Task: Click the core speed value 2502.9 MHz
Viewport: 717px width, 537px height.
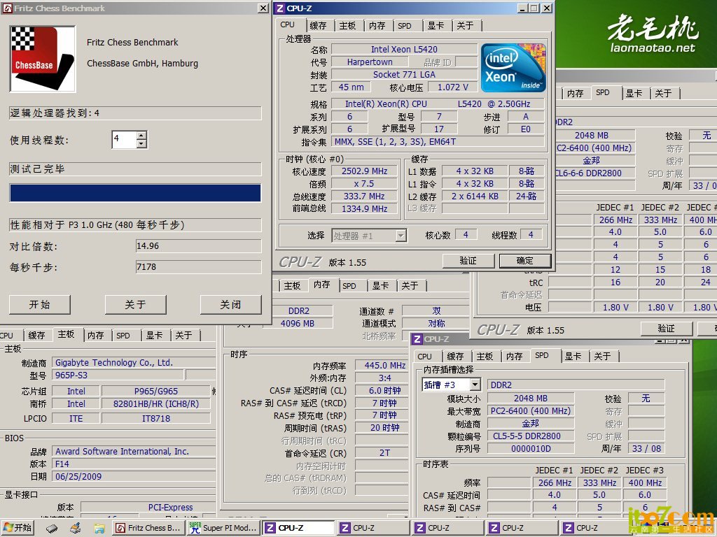Action: (x=364, y=171)
